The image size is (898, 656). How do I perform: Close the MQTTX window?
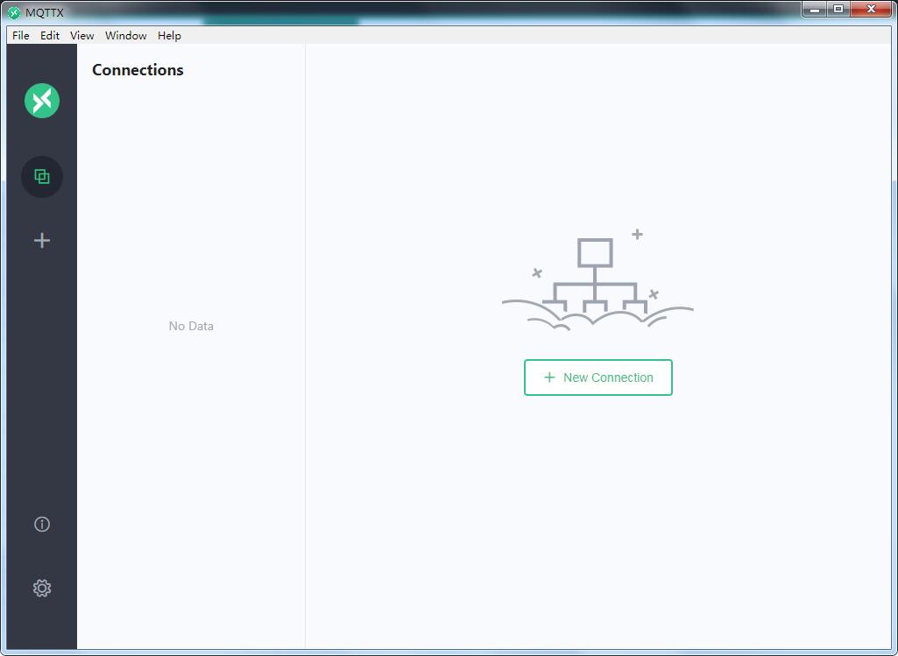(x=871, y=10)
